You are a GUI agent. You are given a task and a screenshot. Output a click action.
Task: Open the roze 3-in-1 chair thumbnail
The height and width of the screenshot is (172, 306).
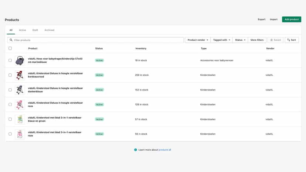[x=20, y=134]
